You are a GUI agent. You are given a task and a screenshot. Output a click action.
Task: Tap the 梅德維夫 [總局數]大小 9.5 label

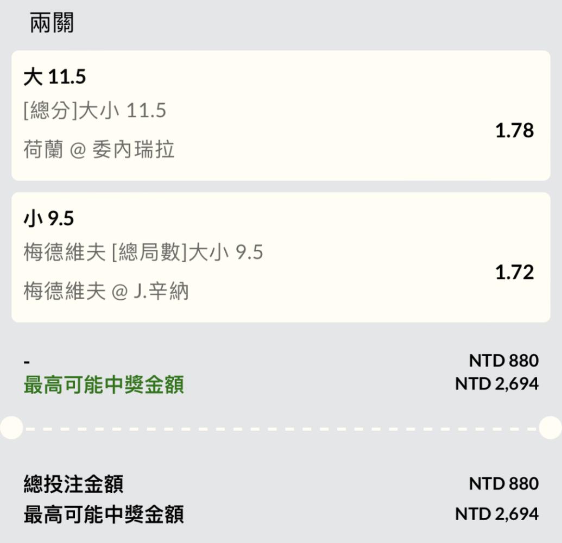(143, 252)
